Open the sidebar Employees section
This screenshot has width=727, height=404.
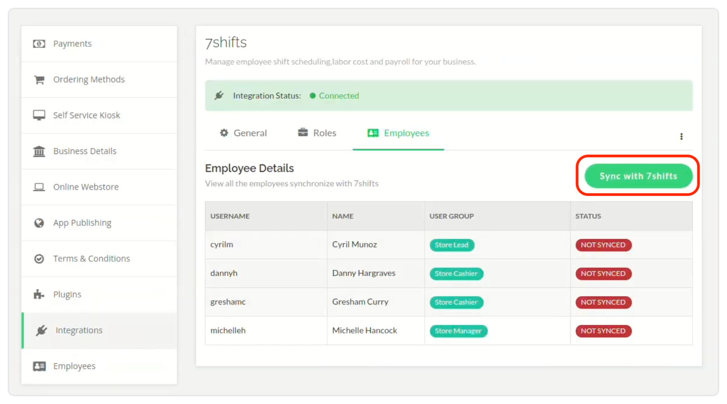(99, 366)
